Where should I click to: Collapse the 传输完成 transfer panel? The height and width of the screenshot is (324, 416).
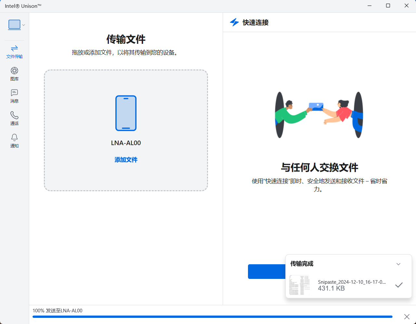coord(398,264)
